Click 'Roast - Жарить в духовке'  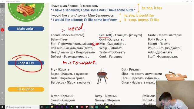click(69, 74)
